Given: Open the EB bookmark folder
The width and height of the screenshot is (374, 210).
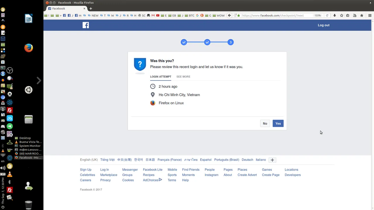Looking at the screenshot, I should point(172,15).
